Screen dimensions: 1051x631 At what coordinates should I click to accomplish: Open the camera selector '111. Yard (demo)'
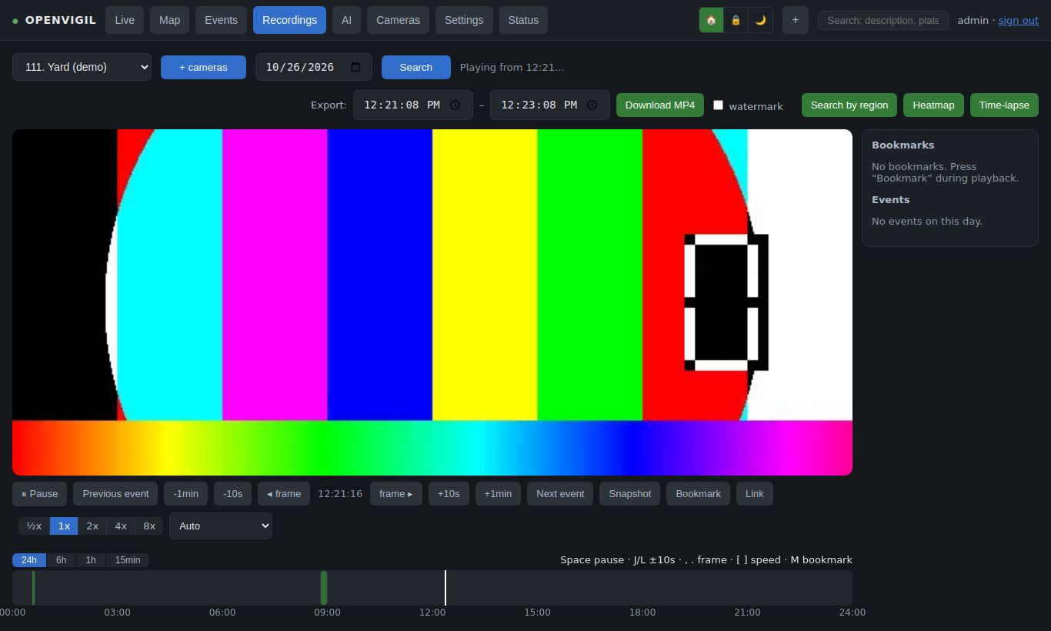pyautogui.click(x=82, y=67)
